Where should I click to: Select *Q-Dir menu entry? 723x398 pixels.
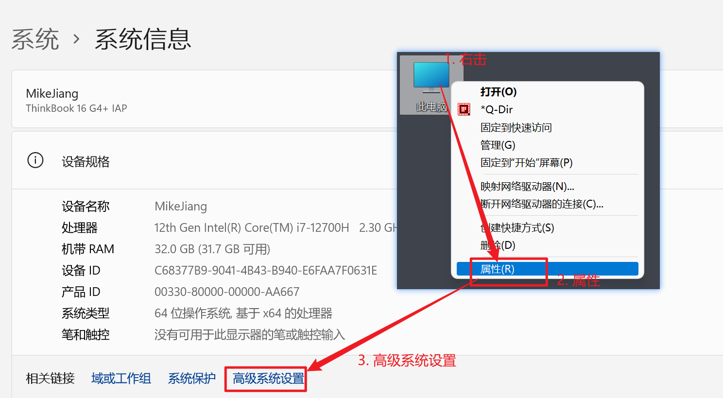click(497, 109)
